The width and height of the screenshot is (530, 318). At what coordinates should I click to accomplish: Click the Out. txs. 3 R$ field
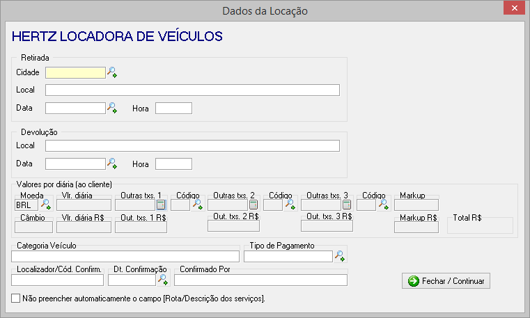pos(327,226)
